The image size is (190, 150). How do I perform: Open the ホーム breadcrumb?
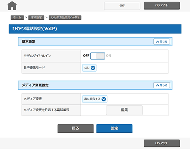pyautogui.click(x=17, y=17)
